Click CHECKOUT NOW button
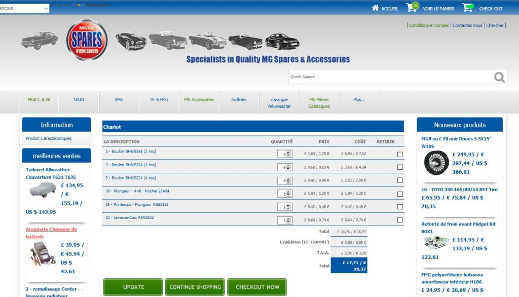Viewport: 519px width, 297px height. (257, 287)
